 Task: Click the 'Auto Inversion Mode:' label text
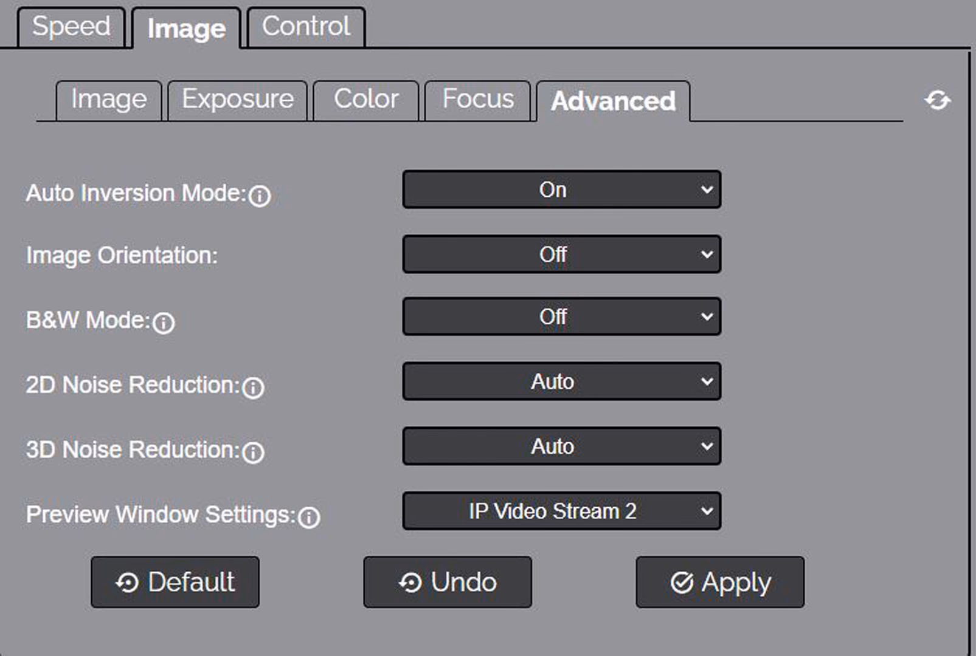point(136,193)
